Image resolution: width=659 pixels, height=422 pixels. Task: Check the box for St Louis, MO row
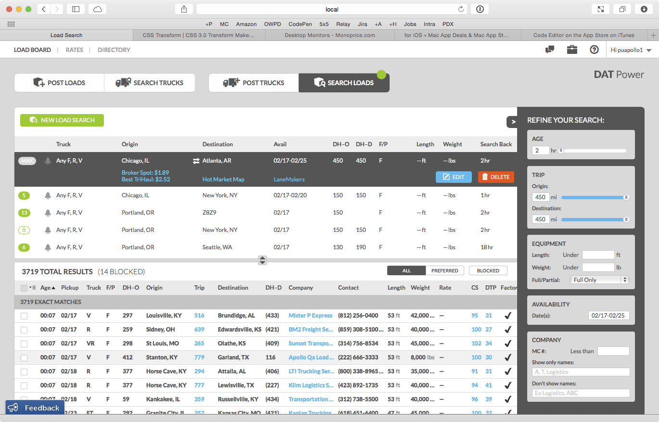click(24, 344)
